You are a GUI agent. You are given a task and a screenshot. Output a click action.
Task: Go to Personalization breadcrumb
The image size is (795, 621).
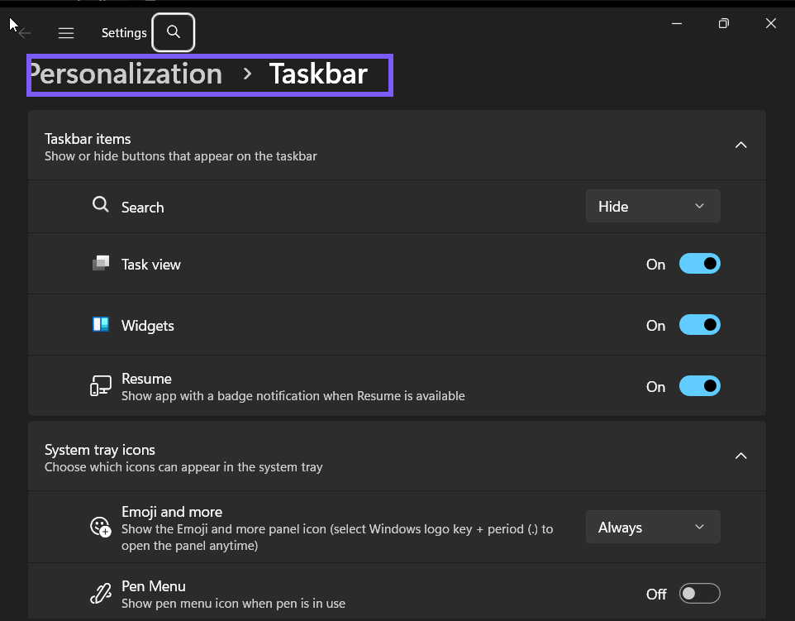[x=126, y=74]
